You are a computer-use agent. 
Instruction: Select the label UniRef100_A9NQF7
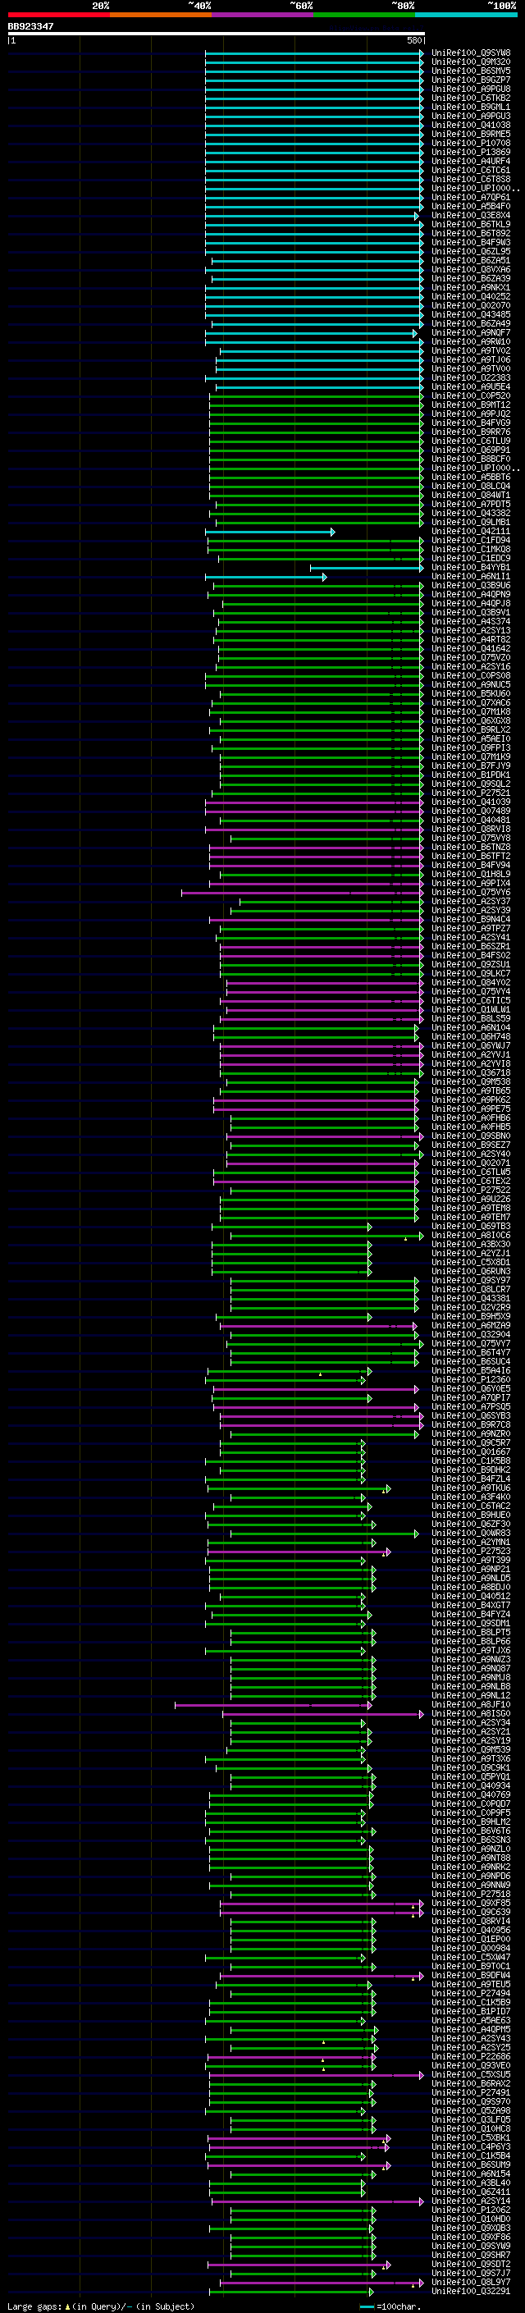471,333
